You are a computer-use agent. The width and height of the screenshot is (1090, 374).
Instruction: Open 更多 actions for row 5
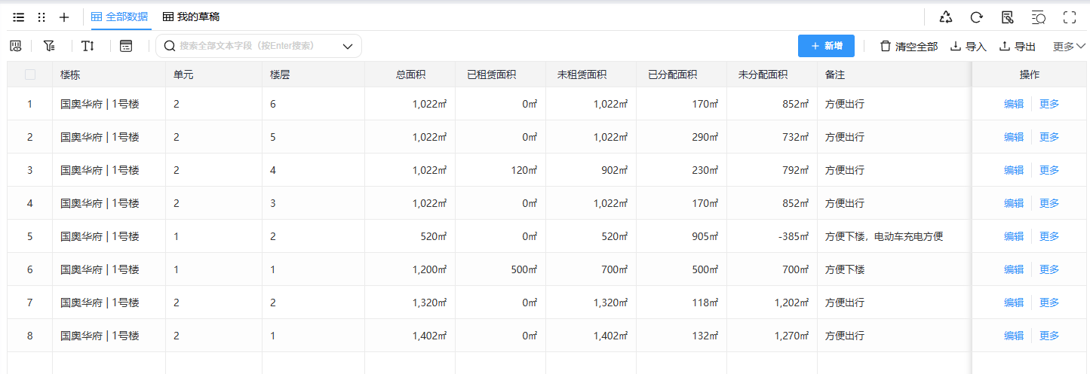(x=1049, y=236)
